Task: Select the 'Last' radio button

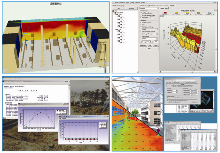Action: tap(141, 24)
